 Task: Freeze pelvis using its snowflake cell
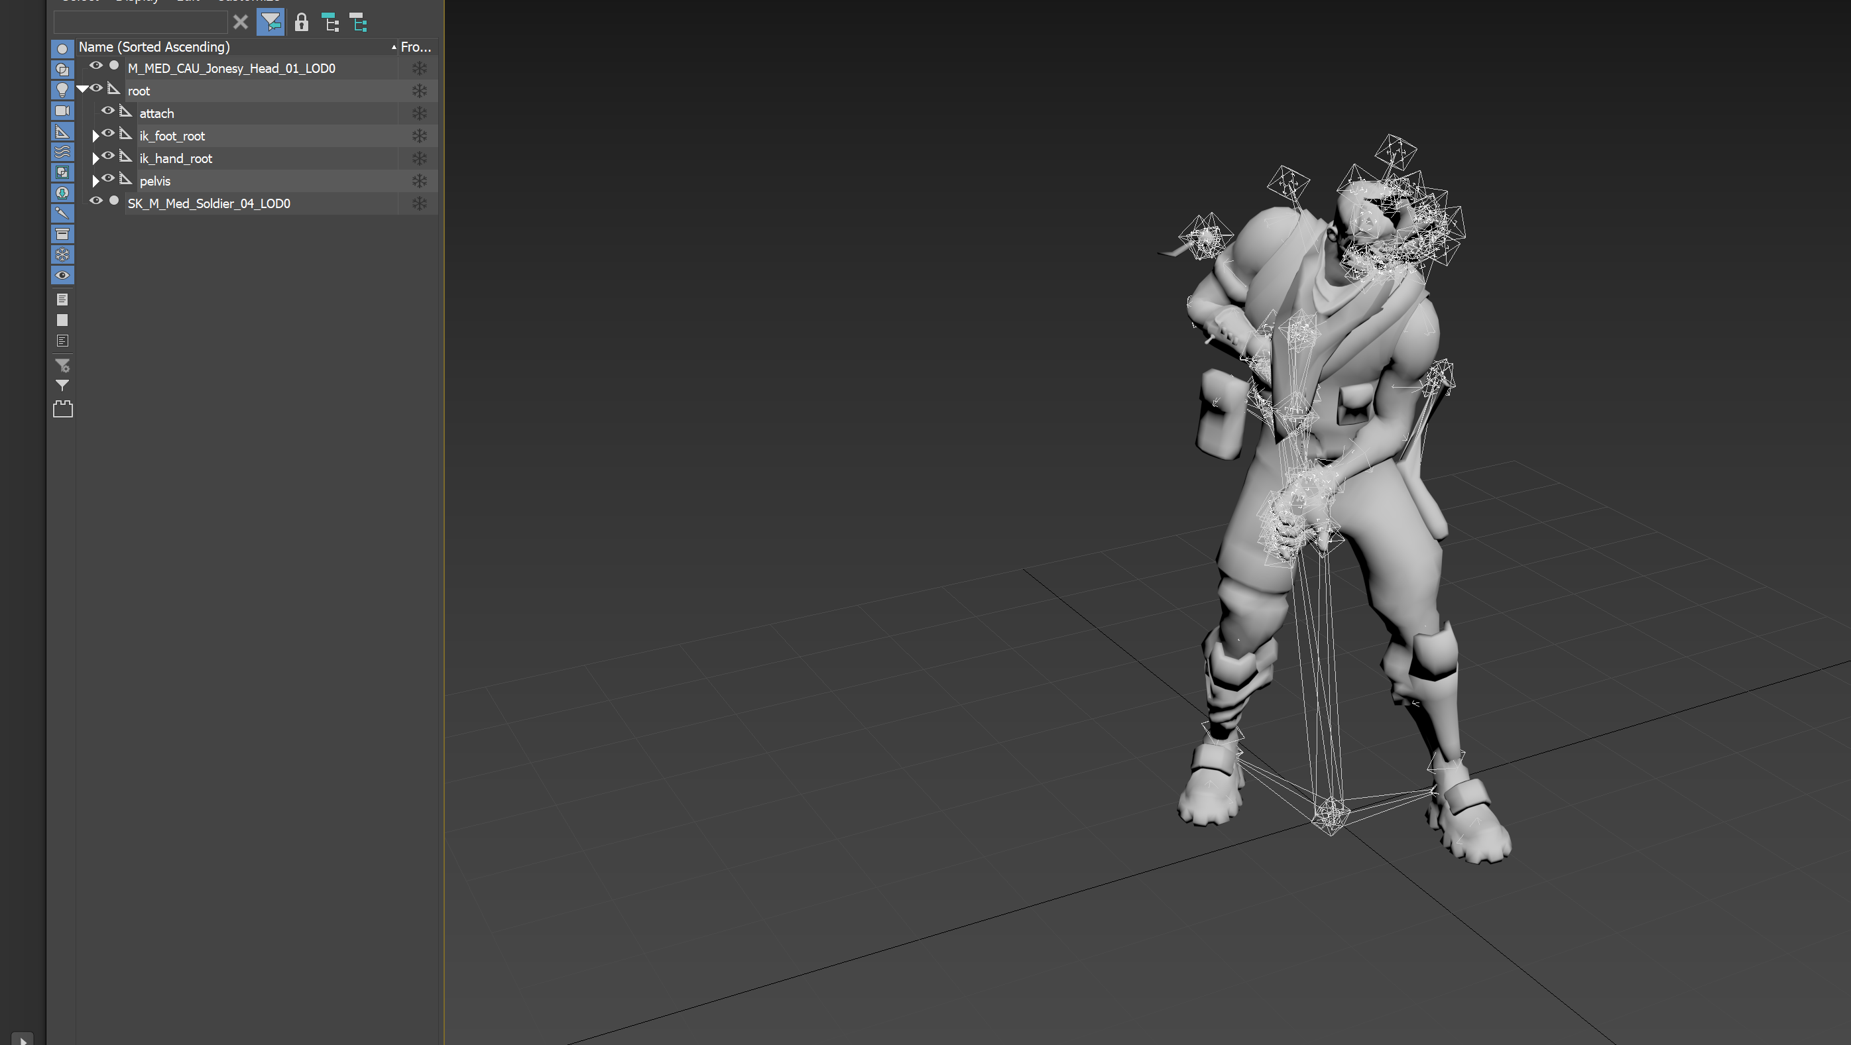(420, 181)
